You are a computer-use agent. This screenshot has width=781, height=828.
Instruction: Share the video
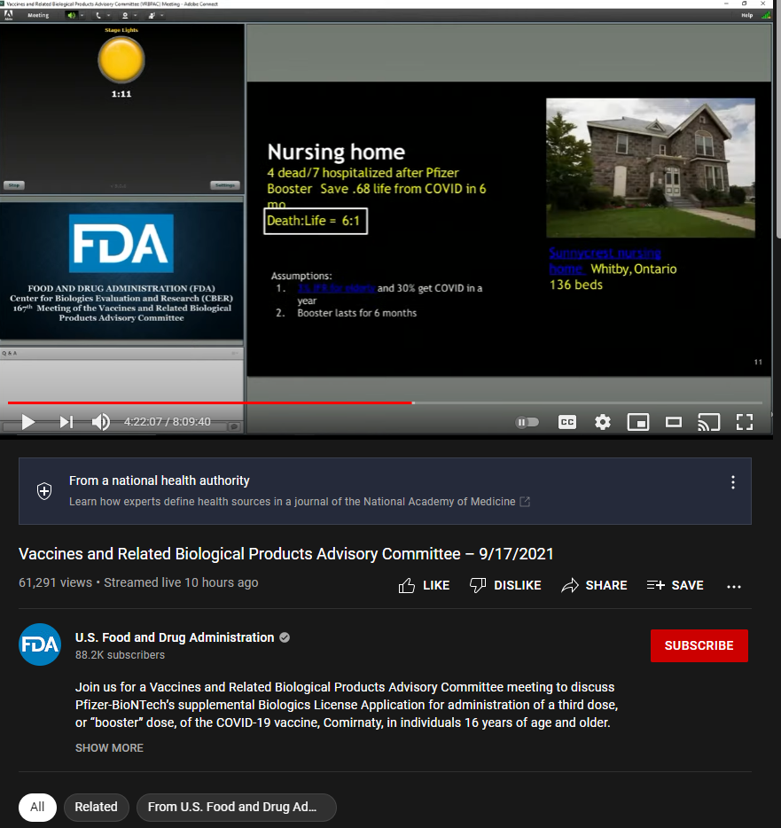click(594, 586)
